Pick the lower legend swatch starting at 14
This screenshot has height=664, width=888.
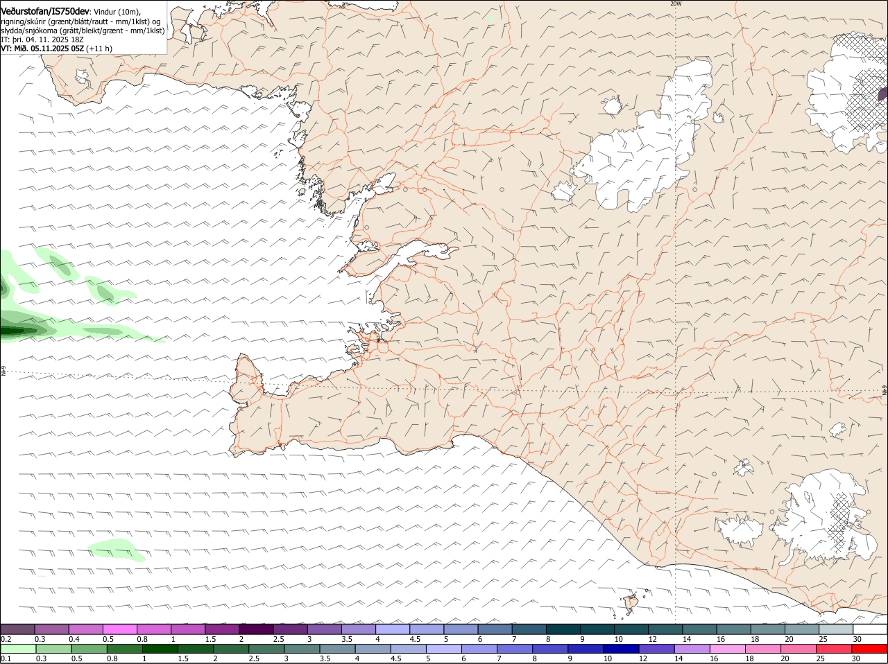coord(692,649)
